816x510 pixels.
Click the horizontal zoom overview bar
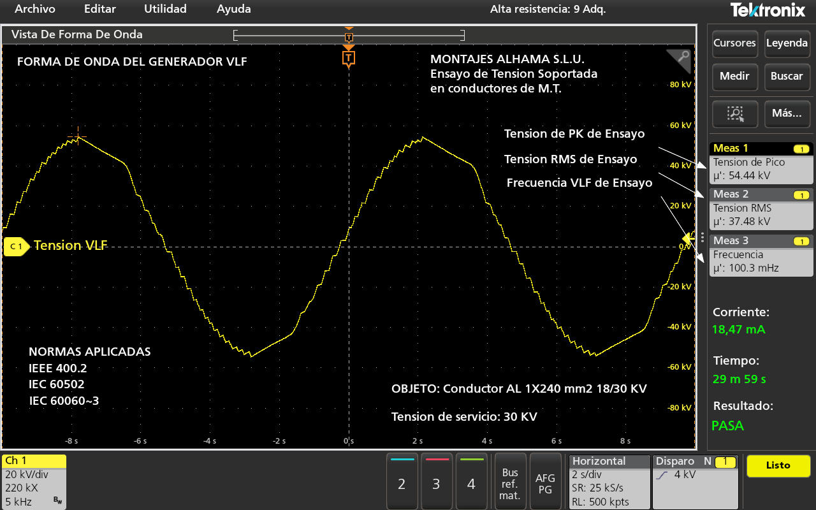coord(348,35)
